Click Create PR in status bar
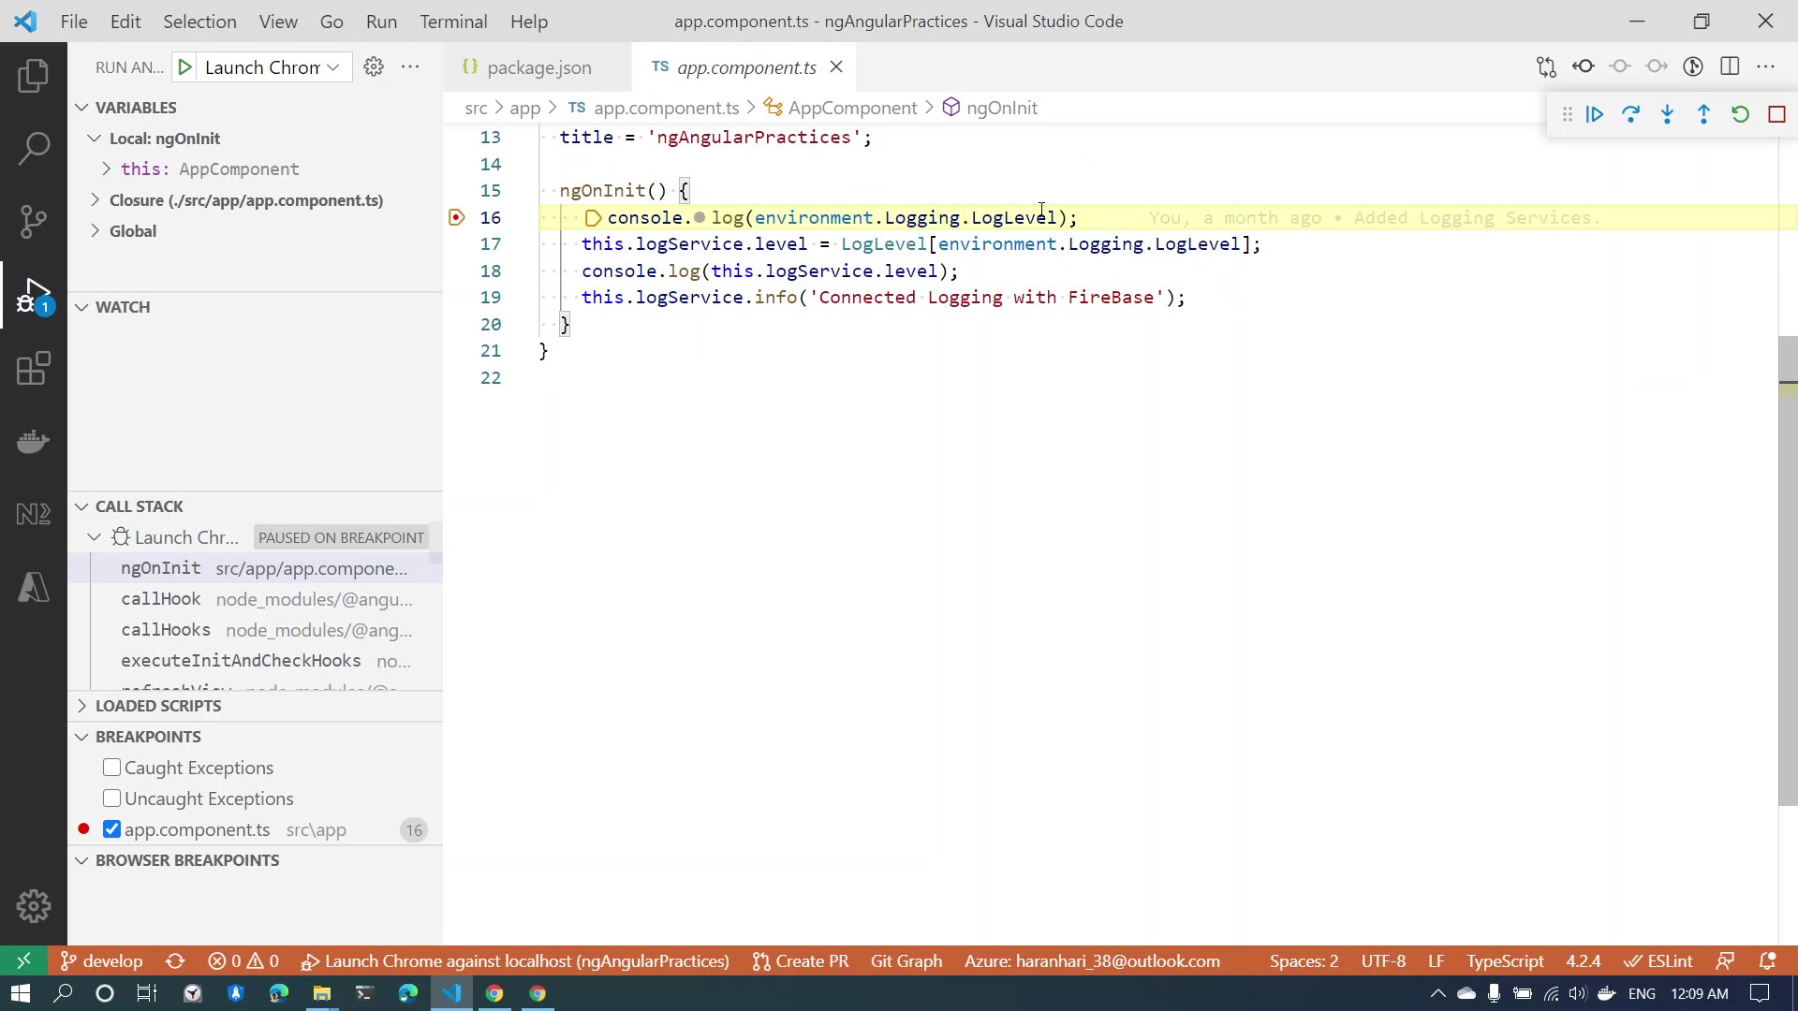This screenshot has height=1011, width=1798. [x=802, y=961]
